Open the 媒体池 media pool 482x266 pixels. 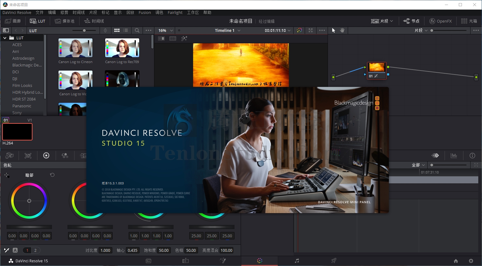click(64, 21)
